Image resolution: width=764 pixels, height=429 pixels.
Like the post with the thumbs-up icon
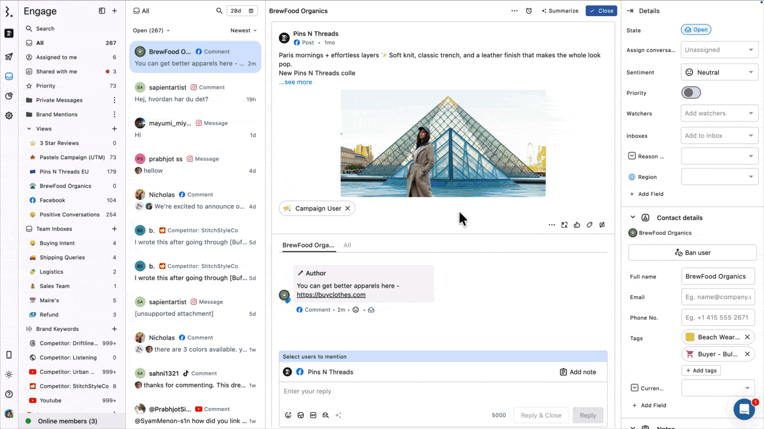[577, 225]
